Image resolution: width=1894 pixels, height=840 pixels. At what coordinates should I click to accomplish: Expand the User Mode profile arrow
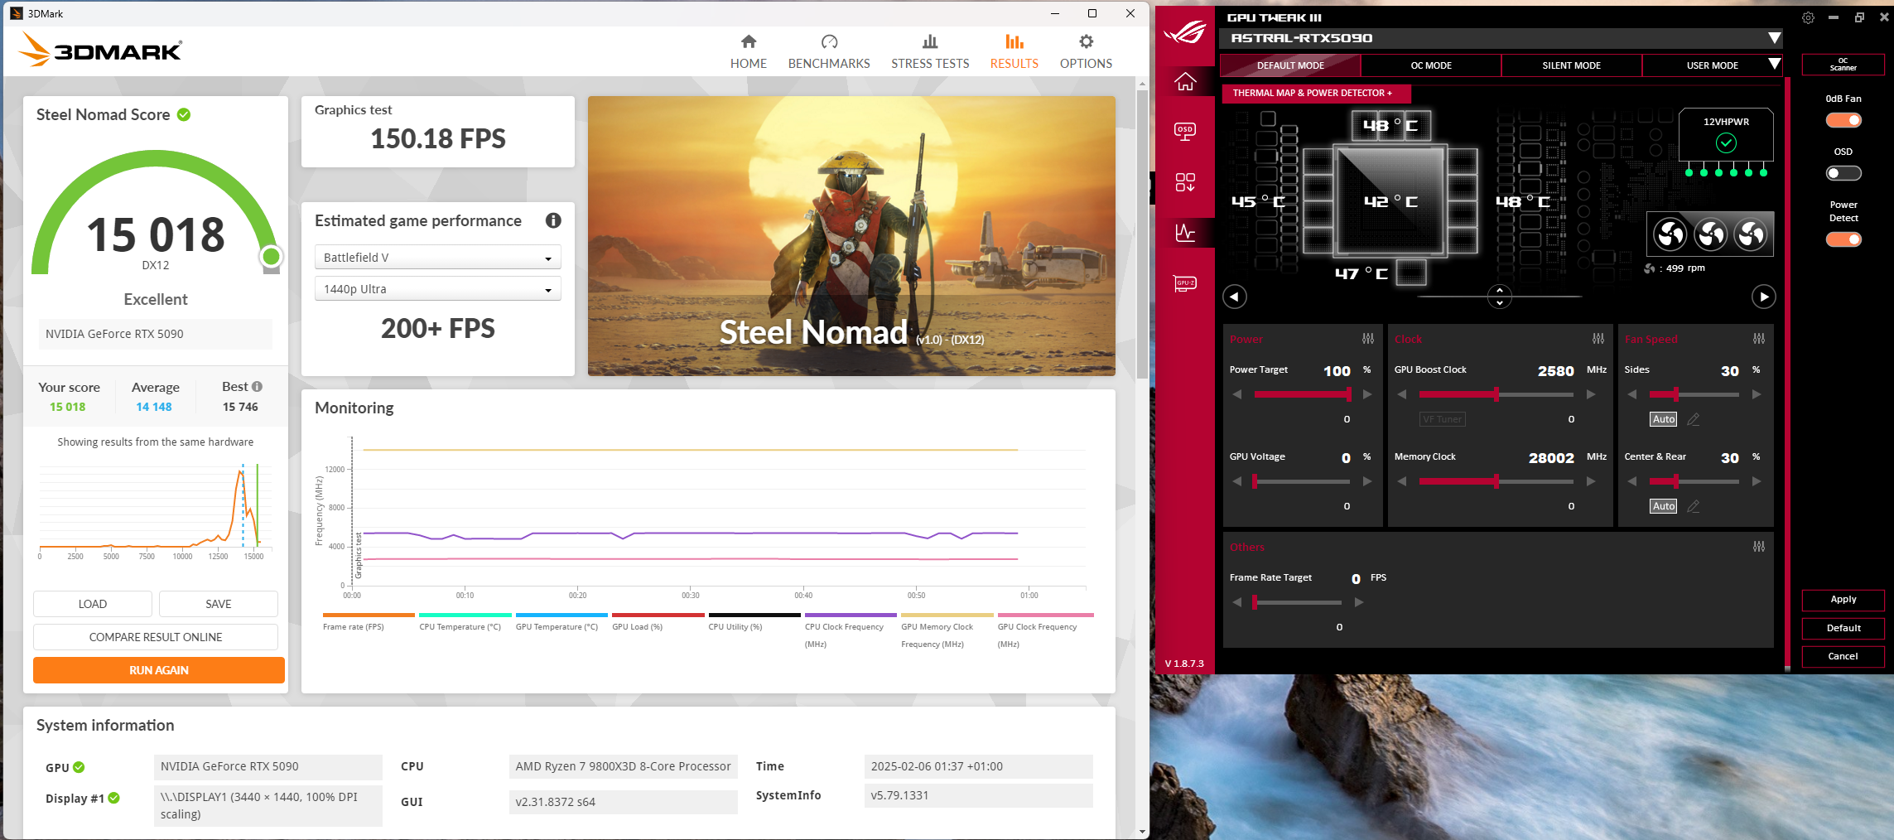pyautogui.click(x=1774, y=64)
